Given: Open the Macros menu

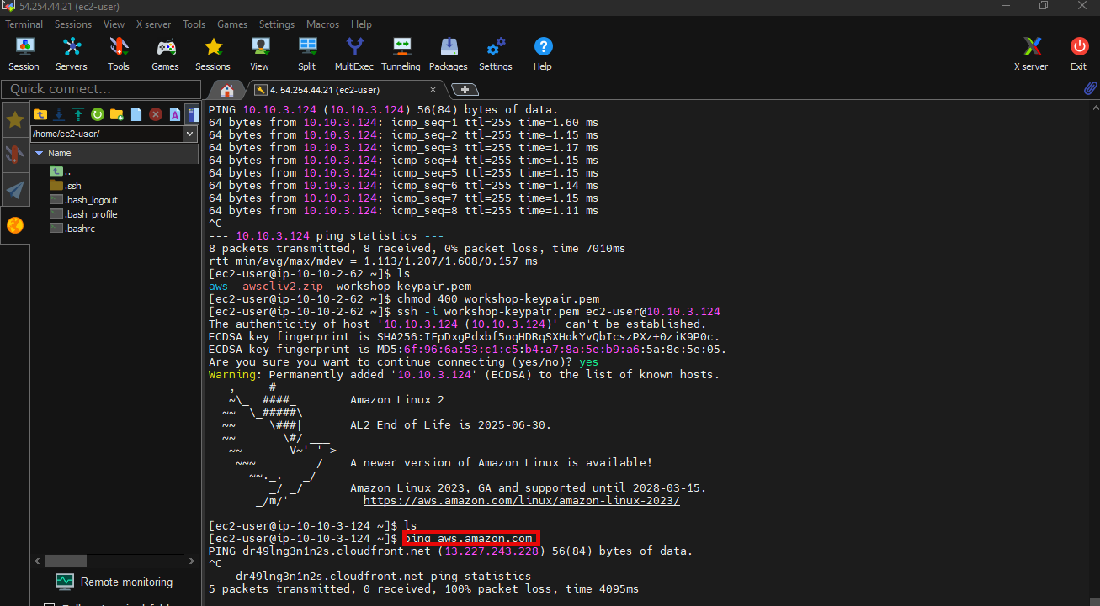Looking at the screenshot, I should click(322, 24).
